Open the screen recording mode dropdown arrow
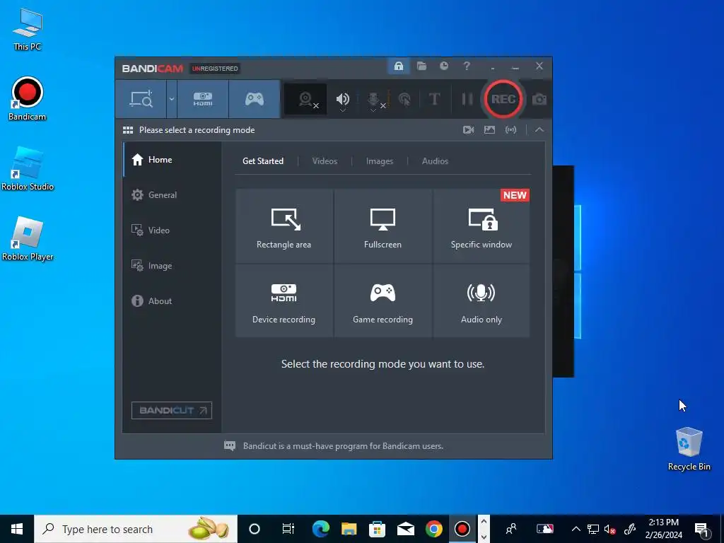The height and width of the screenshot is (543, 724). tap(172, 99)
